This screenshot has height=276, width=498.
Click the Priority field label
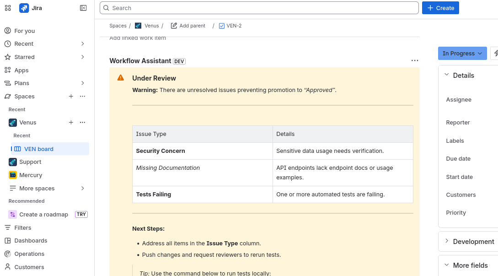pyautogui.click(x=456, y=212)
